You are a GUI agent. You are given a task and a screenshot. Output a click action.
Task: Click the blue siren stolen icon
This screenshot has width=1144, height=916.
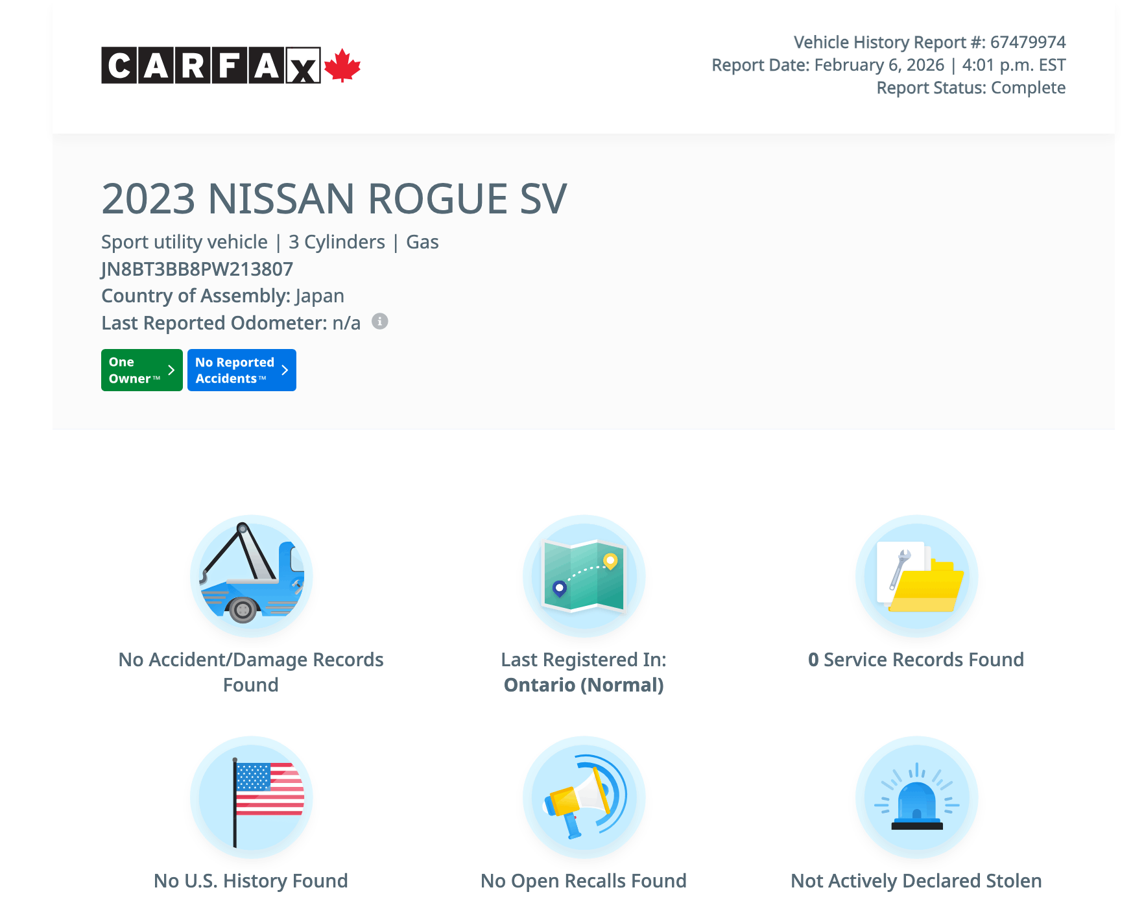916,797
